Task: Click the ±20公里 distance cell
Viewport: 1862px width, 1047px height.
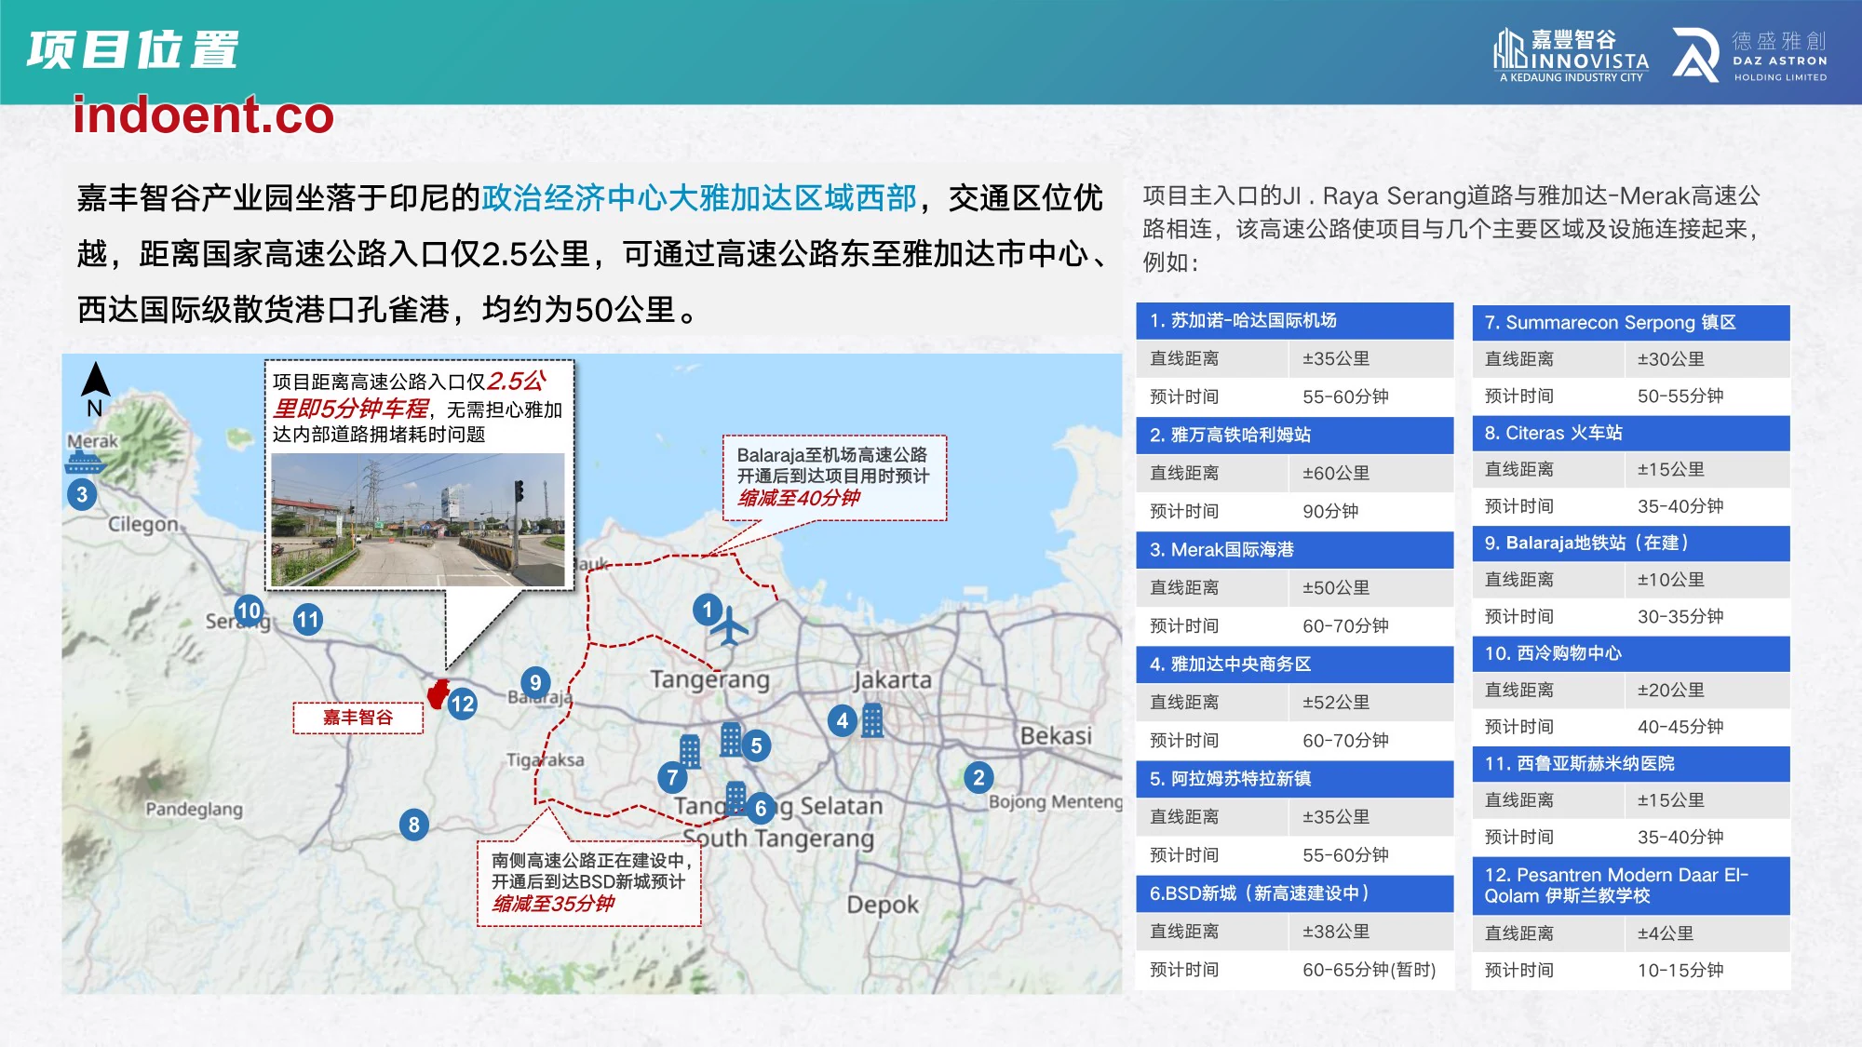Action: click(1707, 691)
